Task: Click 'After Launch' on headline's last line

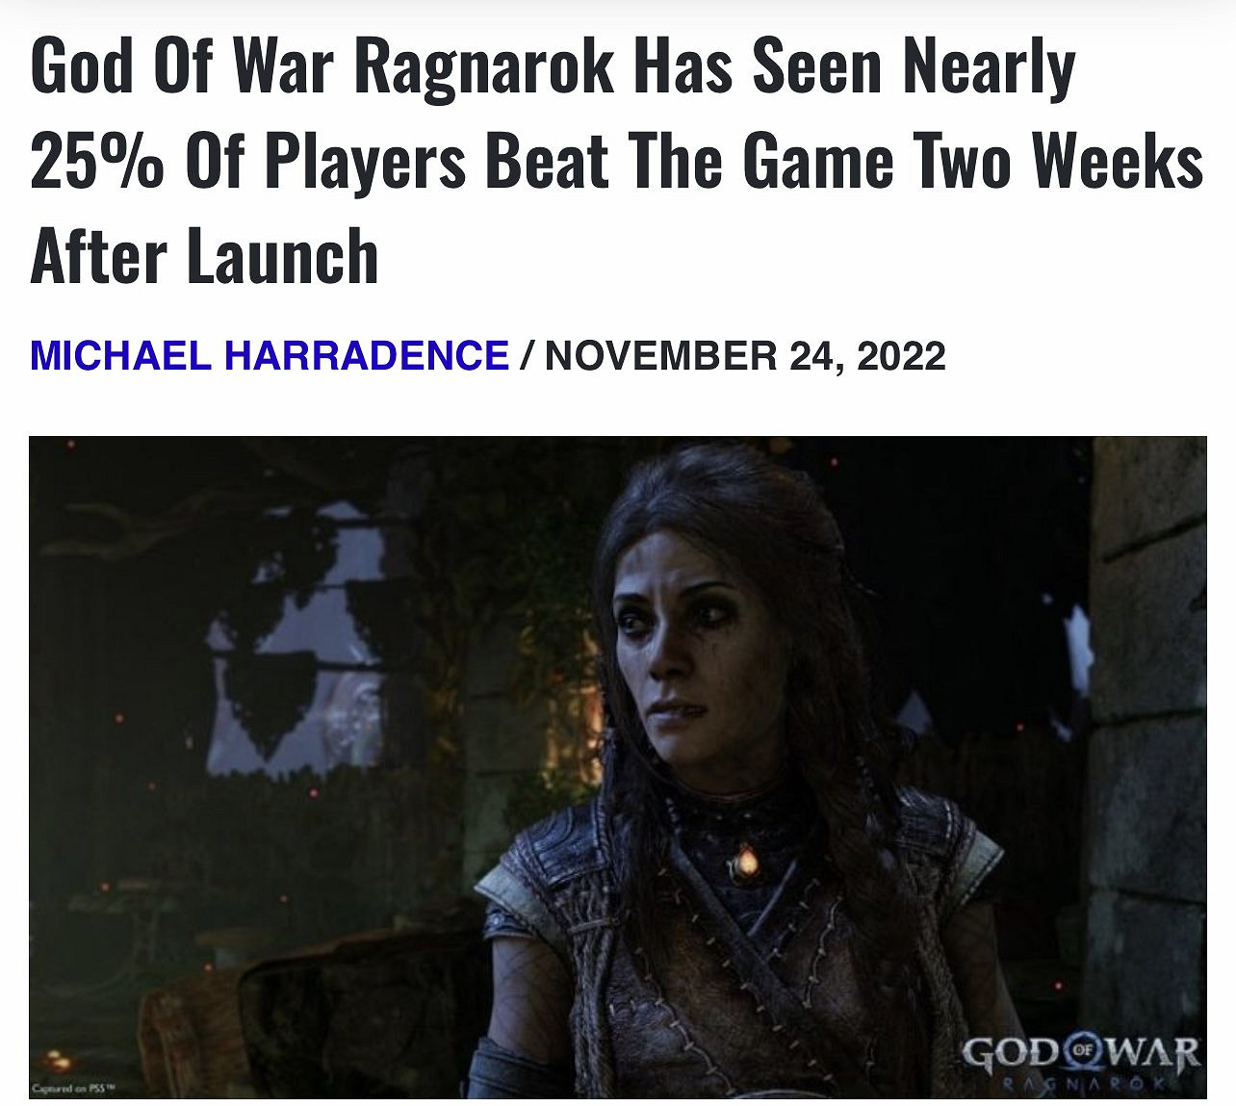Action: point(204,255)
